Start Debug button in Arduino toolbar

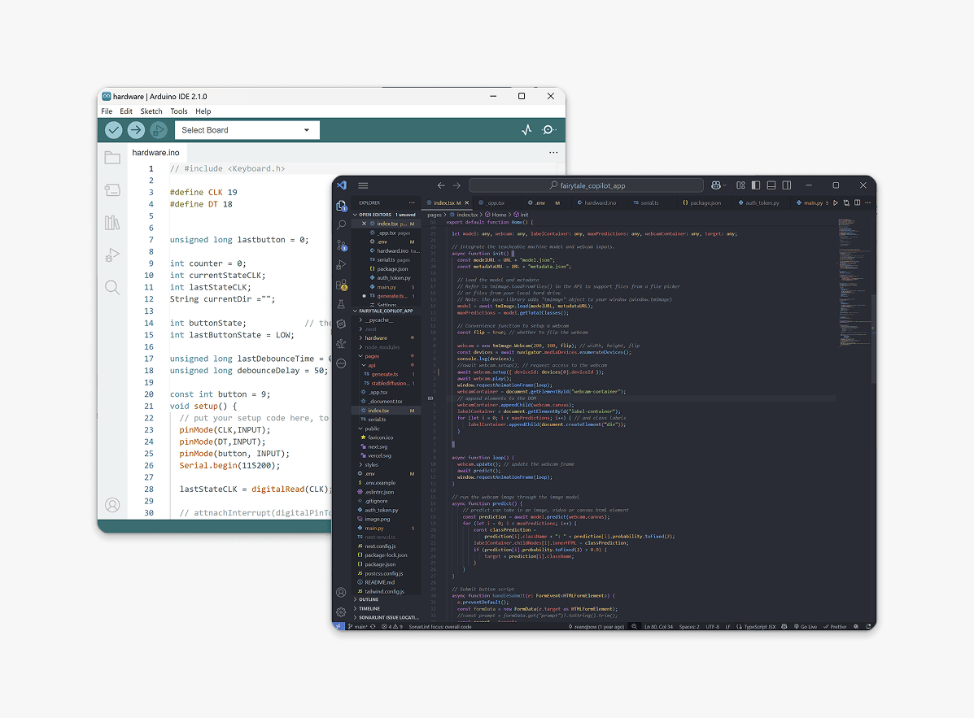[x=159, y=130]
